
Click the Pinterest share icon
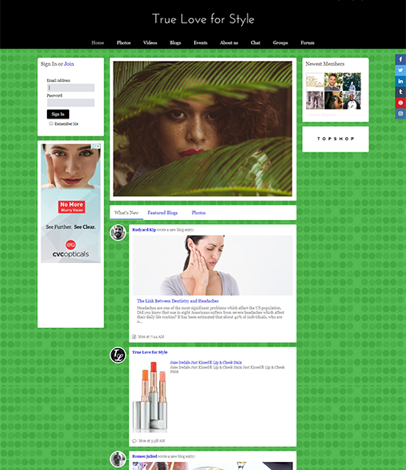pos(400,102)
